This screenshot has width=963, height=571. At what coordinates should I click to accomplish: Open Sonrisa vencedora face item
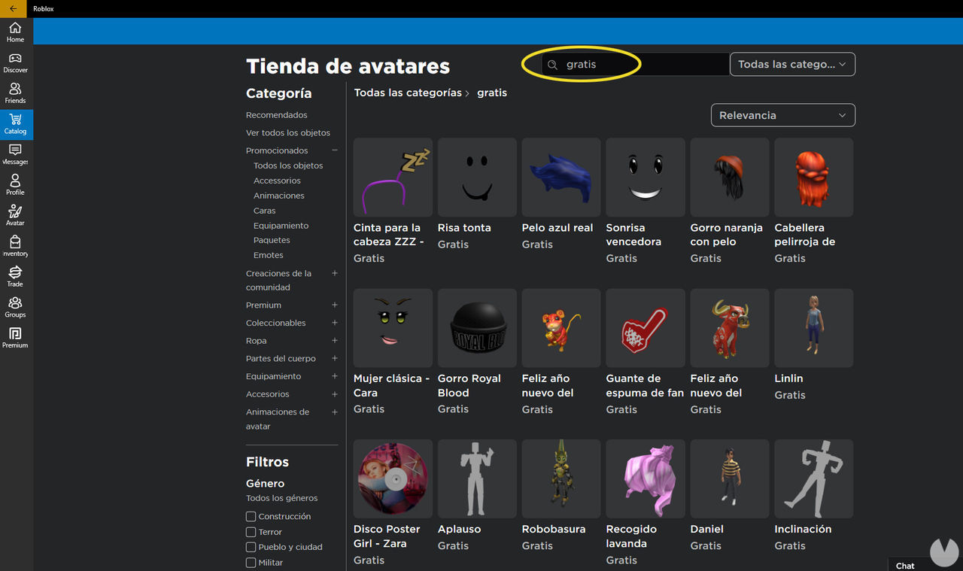[646, 201]
